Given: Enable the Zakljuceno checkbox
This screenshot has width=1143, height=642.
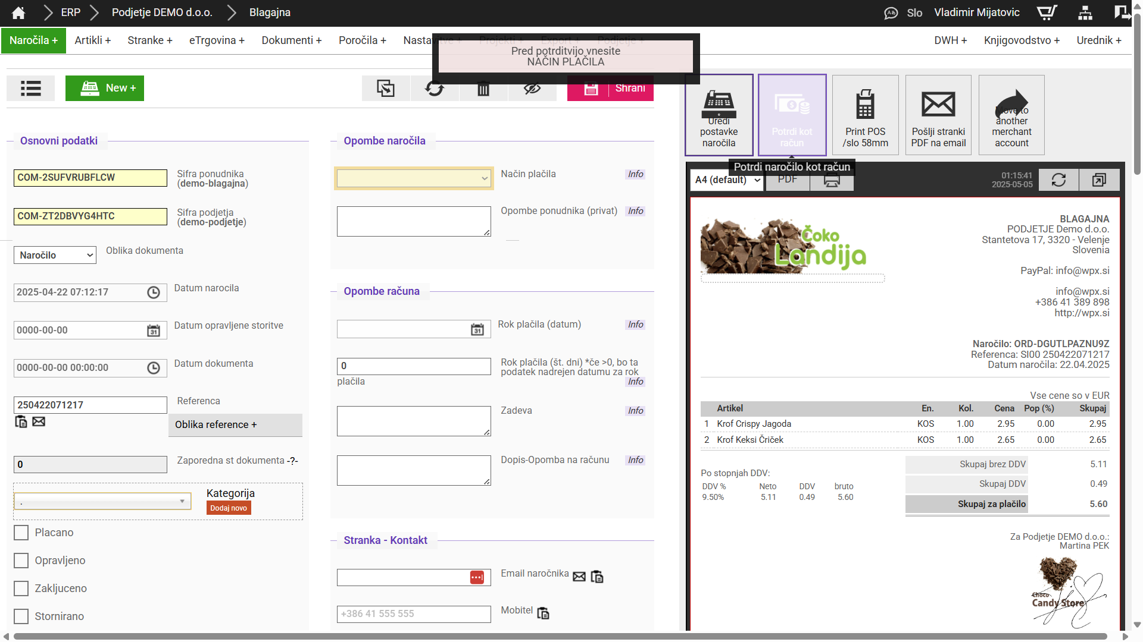Looking at the screenshot, I should click(x=21, y=588).
